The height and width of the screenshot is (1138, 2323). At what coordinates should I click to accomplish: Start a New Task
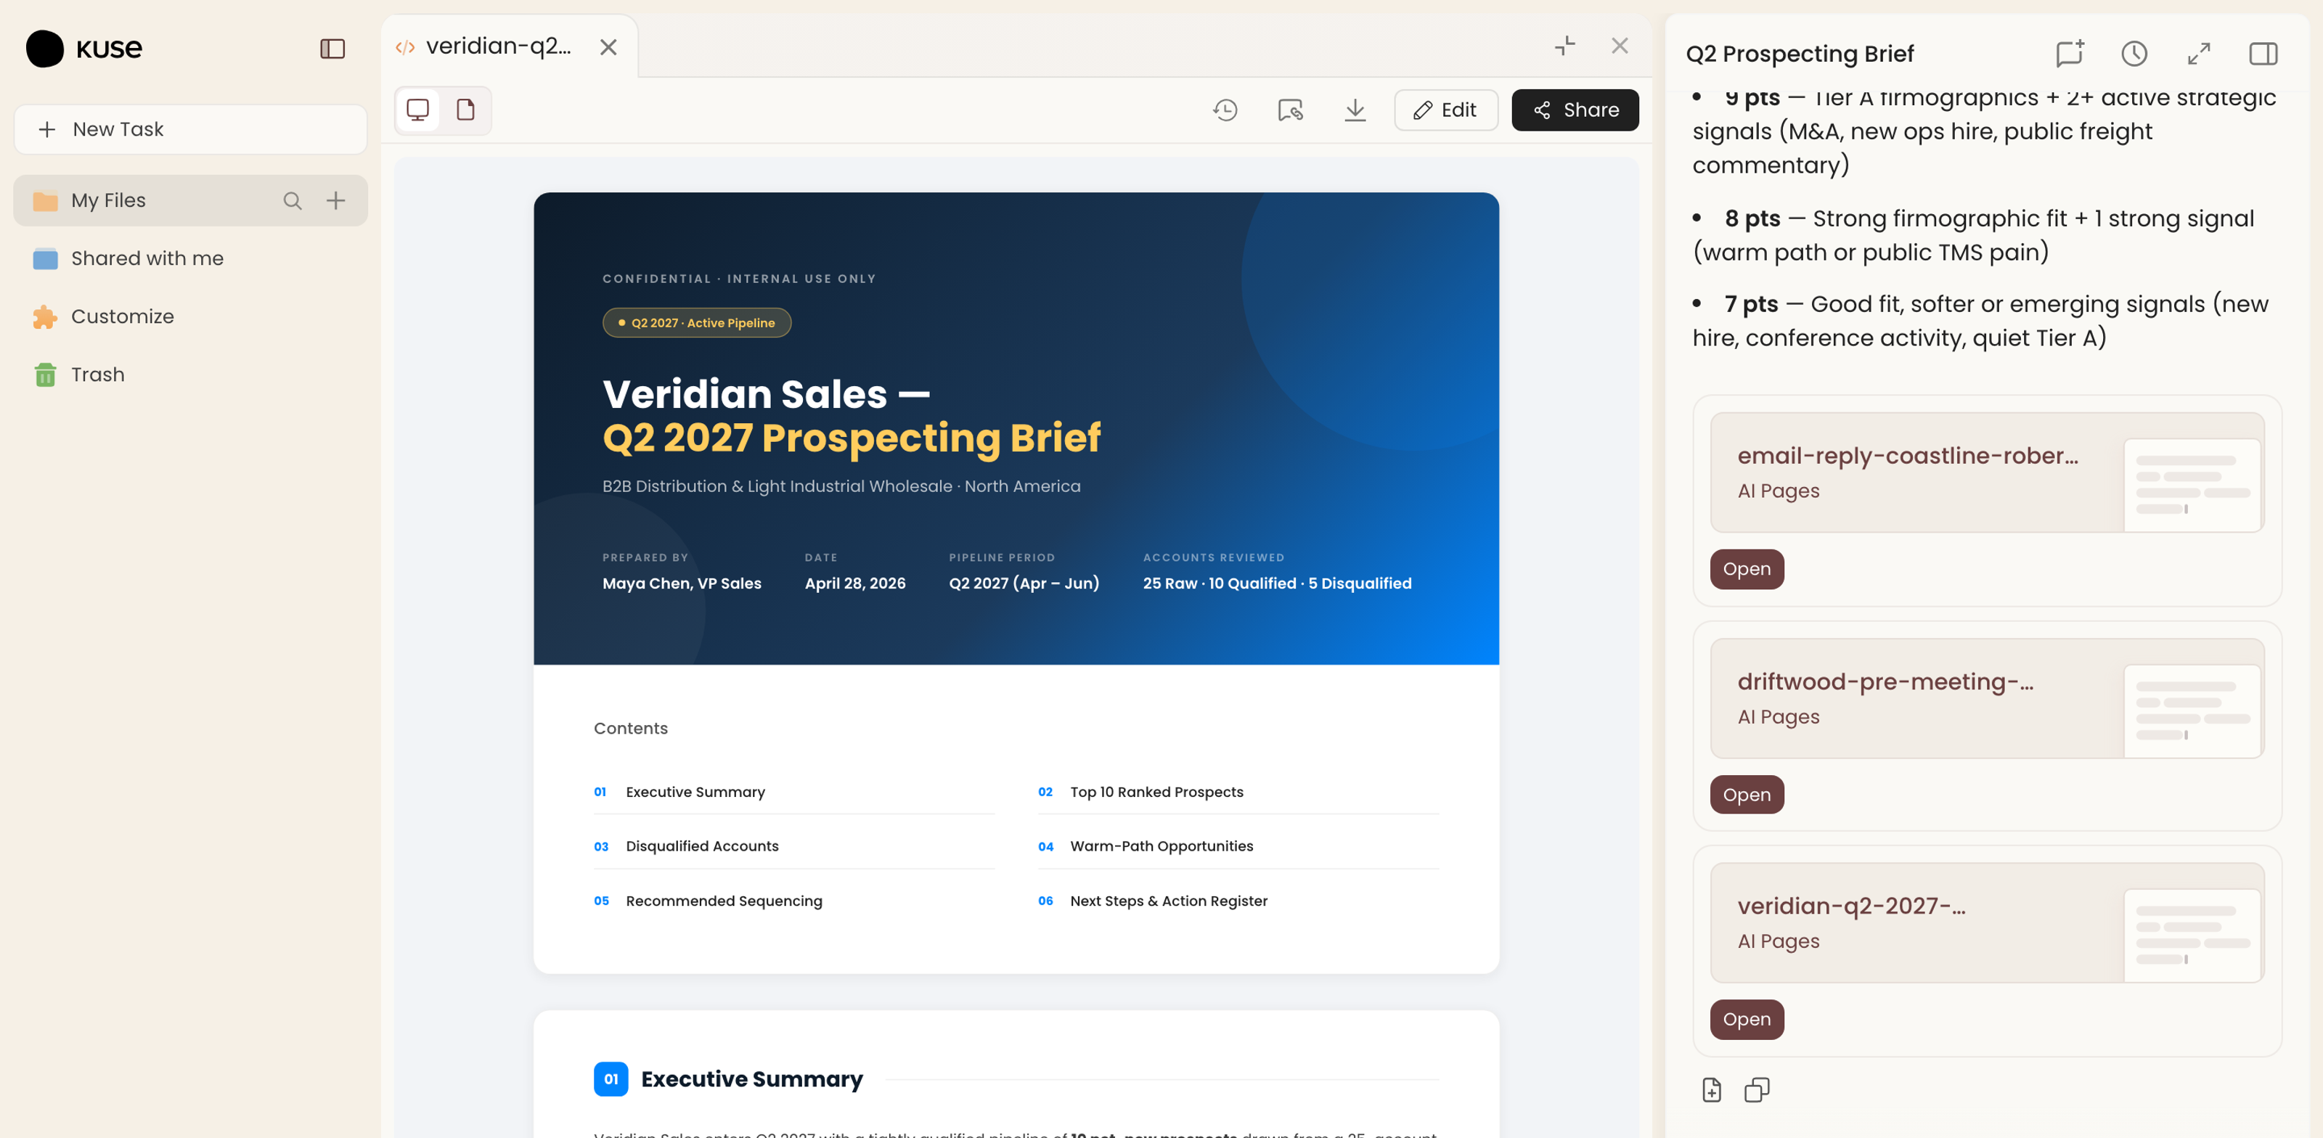click(190, 129)
